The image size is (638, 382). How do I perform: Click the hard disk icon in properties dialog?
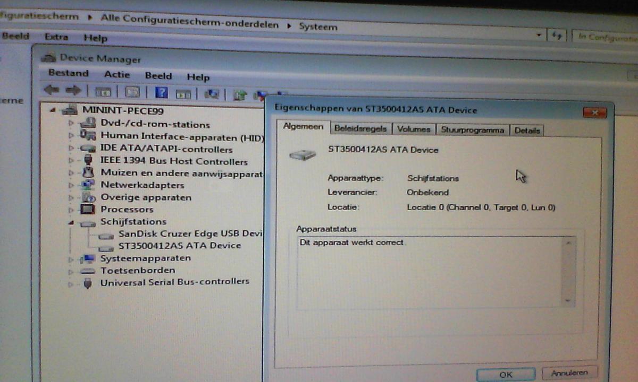pos(303,154)
